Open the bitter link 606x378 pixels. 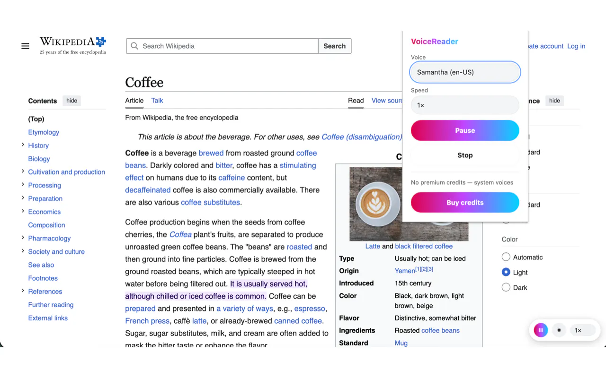[224, 165]
